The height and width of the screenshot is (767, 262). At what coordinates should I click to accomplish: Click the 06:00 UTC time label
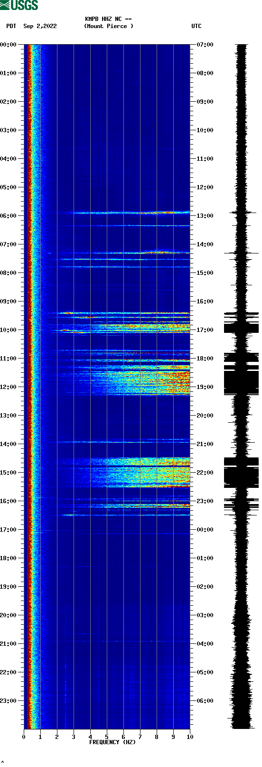click(205, 701)
